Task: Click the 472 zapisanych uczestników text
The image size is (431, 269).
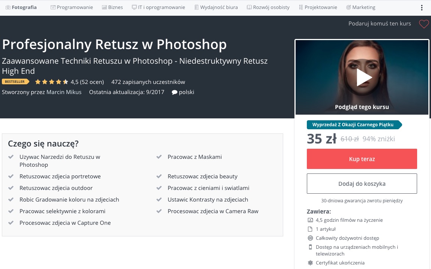Action: [x=148, y=82]
